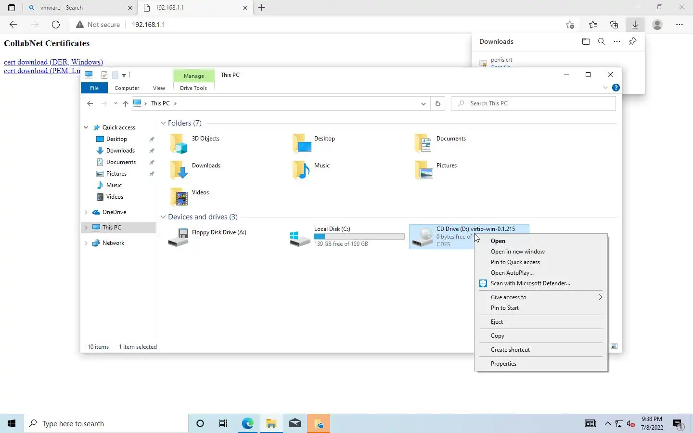Switch to the View ribbon tab
The image size is (693, 433).
(159, 88)
